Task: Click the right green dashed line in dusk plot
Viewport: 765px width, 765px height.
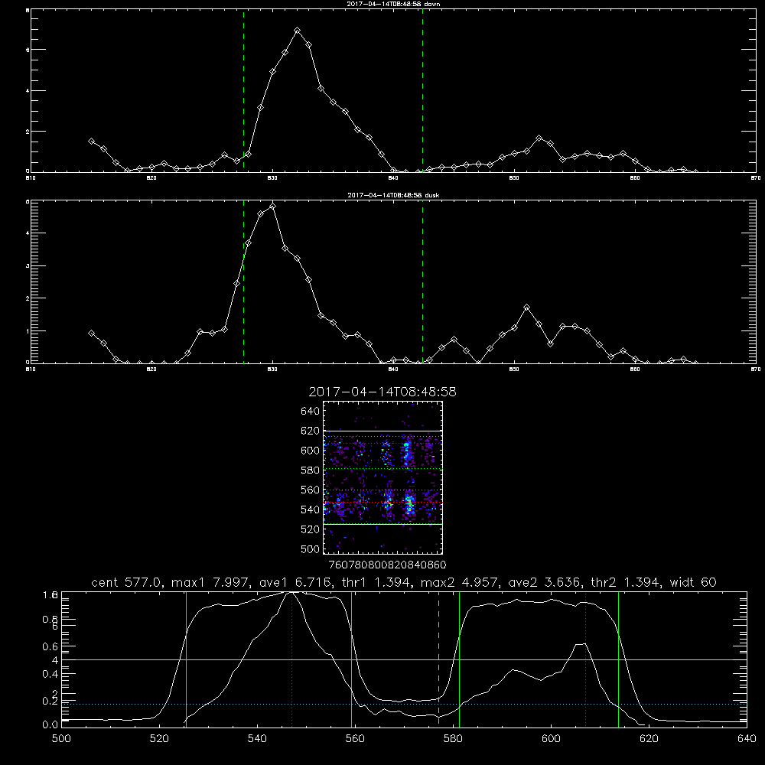Action: [x=422, y=282]
